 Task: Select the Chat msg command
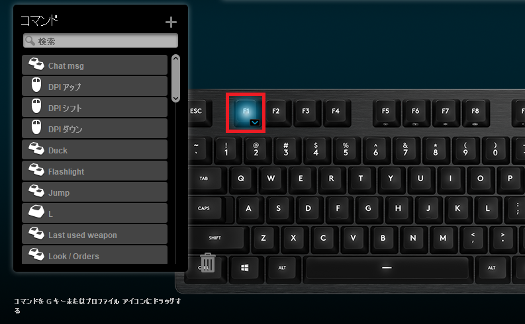coord(95,65)
